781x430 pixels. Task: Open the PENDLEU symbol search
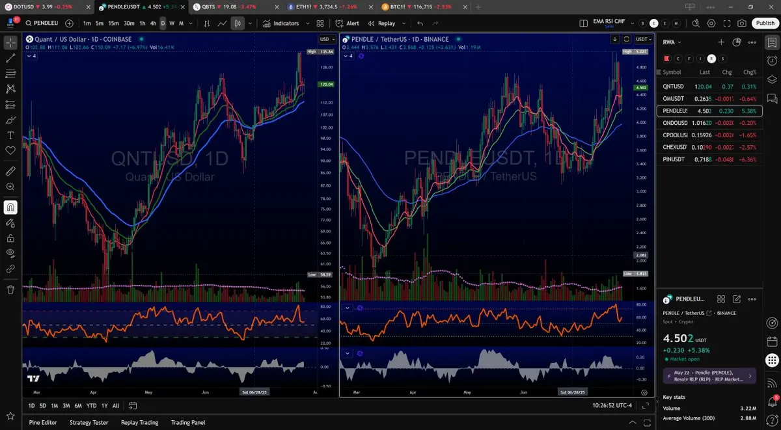tap(43, 23)
